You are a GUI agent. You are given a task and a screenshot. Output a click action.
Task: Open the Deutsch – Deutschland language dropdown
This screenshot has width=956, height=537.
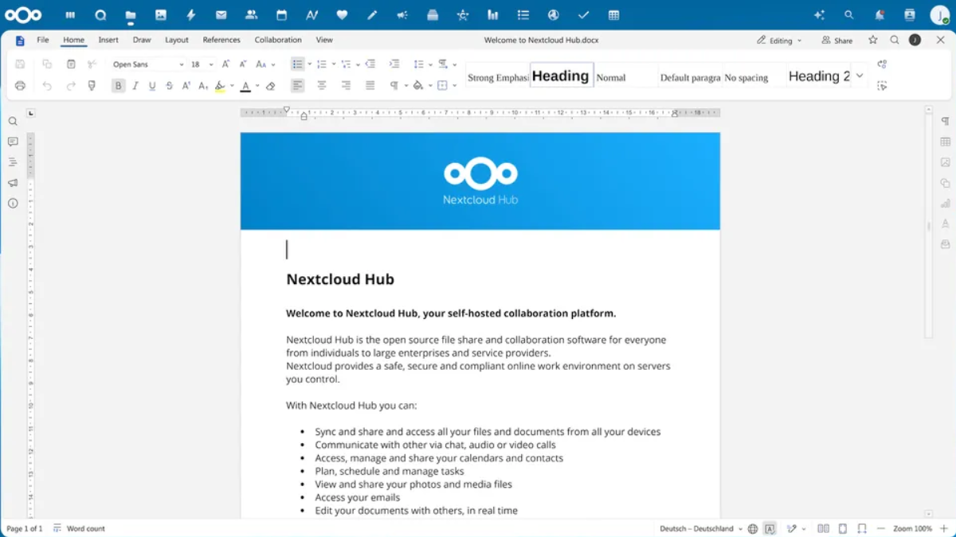(701, 528)
